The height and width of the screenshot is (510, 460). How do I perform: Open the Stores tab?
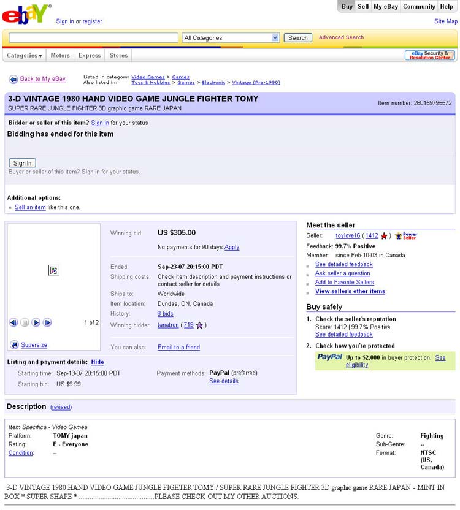[118, 55]
